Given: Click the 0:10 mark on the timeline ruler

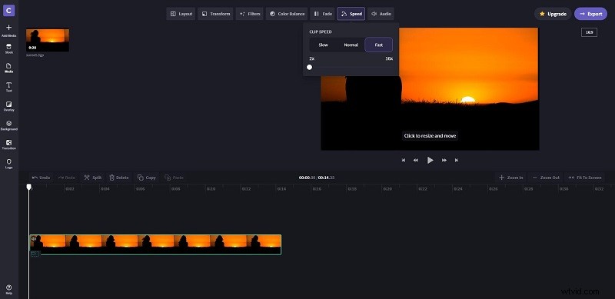Looking at the screenshot, I should (x=211, y=189).
